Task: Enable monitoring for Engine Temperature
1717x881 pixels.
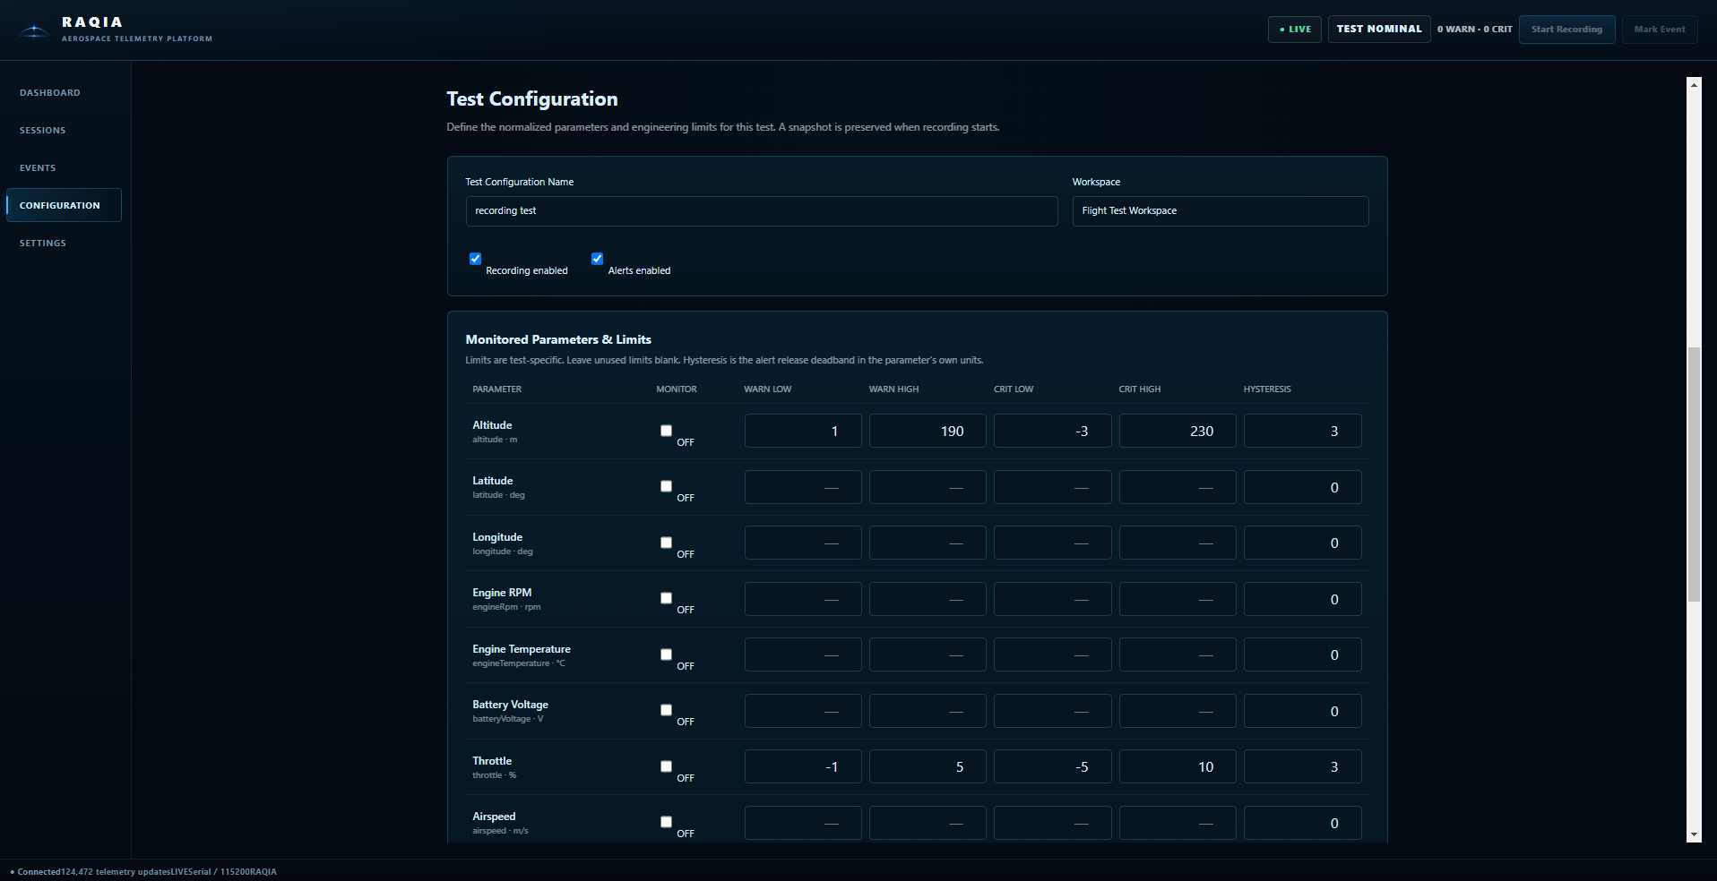Action: [x=666, y=654]
